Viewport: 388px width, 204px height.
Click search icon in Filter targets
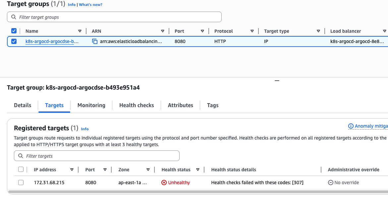tap(21, 156)
